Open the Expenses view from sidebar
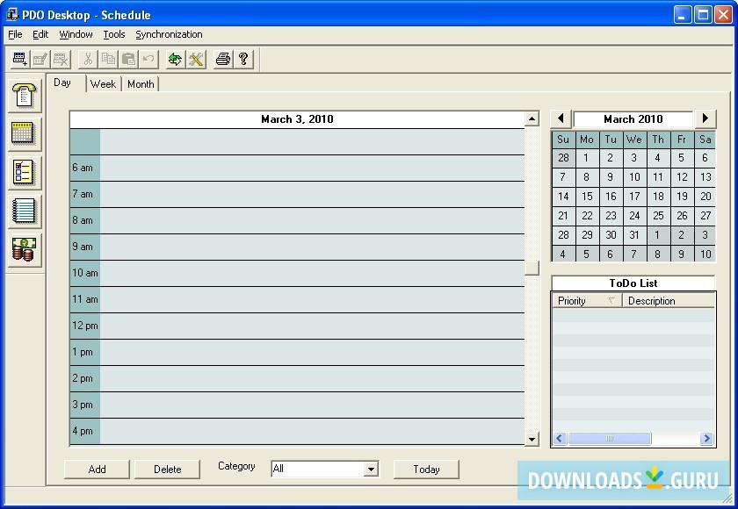Image resolution: width=738 pixels, height=509 pixels. coord(24,250)
